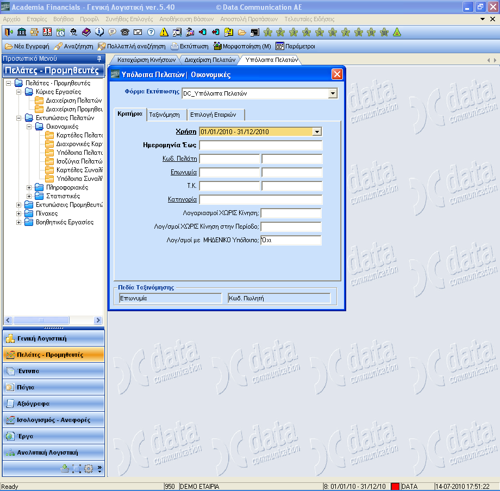Select Ισοζύγια Πελατών tree item
The image size is (500, 491).
click(x=79, y=161)
